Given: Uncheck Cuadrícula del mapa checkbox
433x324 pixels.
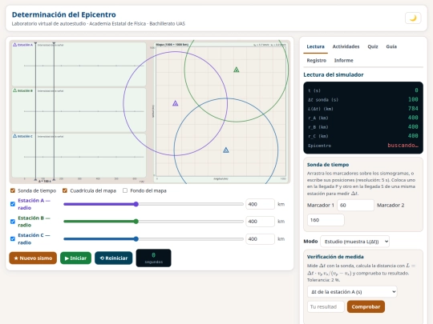Looking at the screenshot, I should point(65,190).
